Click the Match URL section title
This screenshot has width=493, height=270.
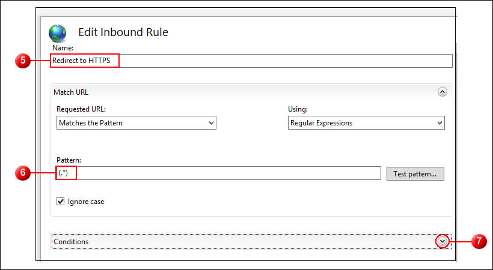[x=71, y=92]
